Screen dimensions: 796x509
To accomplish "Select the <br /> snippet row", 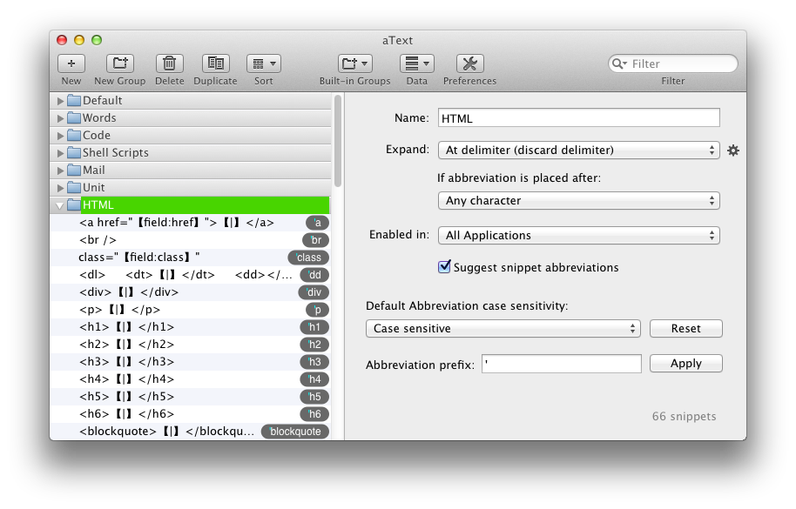I will tap(190, 240).
